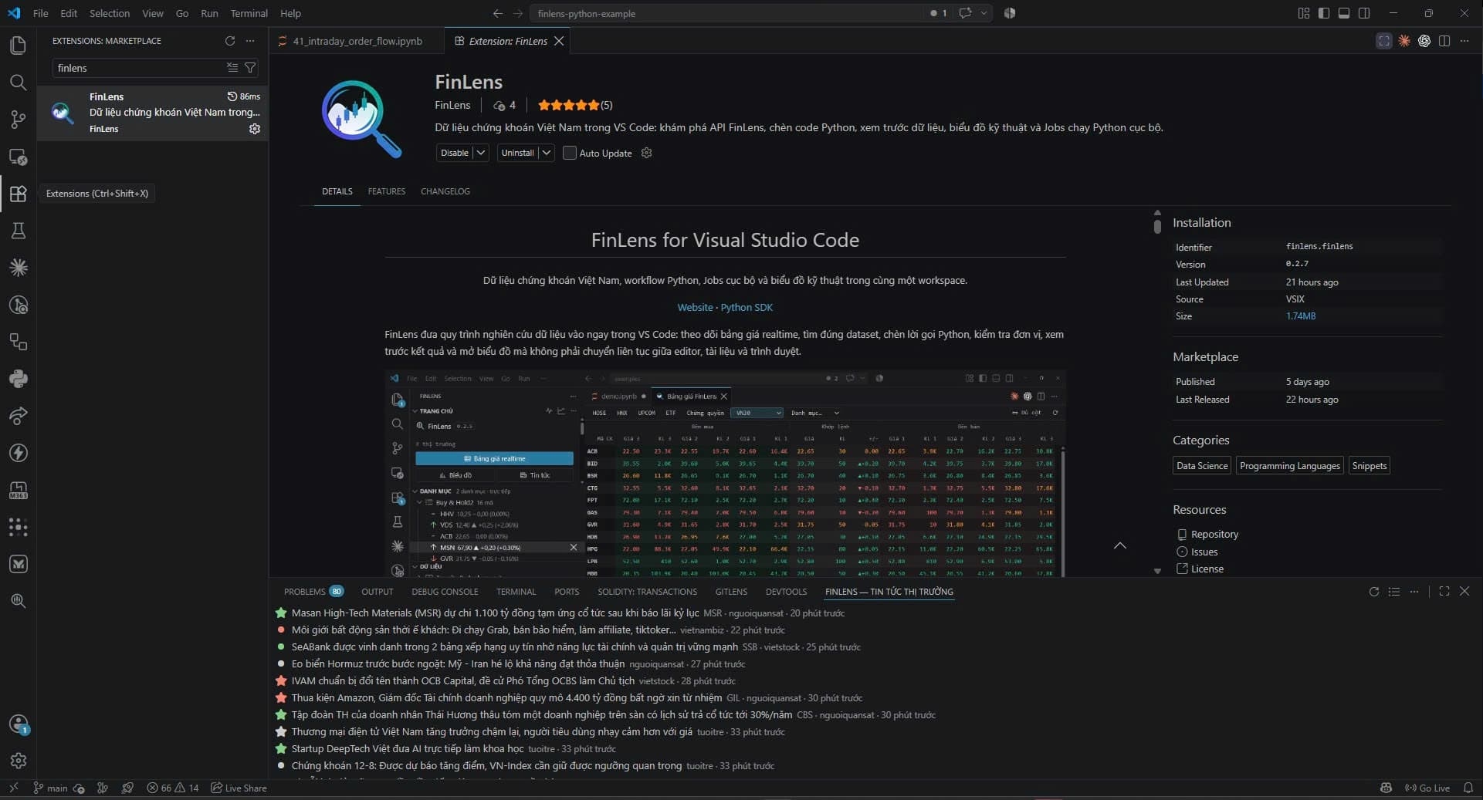Open bottom panel more actions ellipsis
The height and width of the screenshot is (800, 1483).
point(1414,592)
